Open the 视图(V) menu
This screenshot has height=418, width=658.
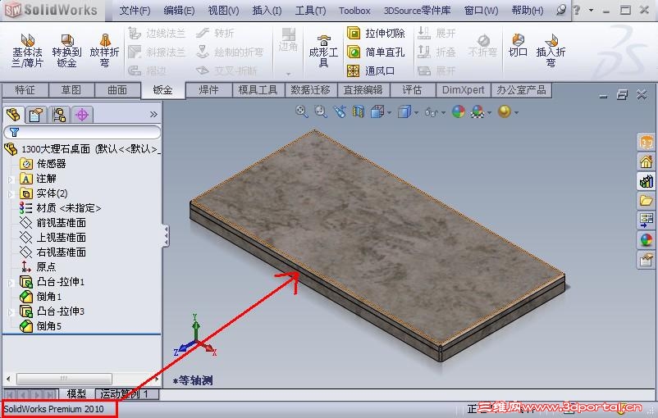coord(223,11)
